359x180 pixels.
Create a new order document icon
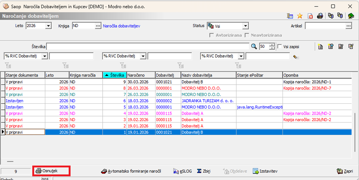[321, 47]
